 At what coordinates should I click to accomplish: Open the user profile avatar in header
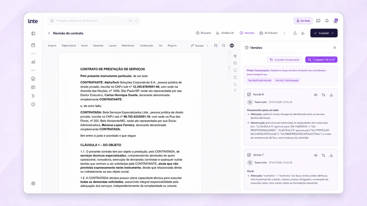[x=336, y=21]
